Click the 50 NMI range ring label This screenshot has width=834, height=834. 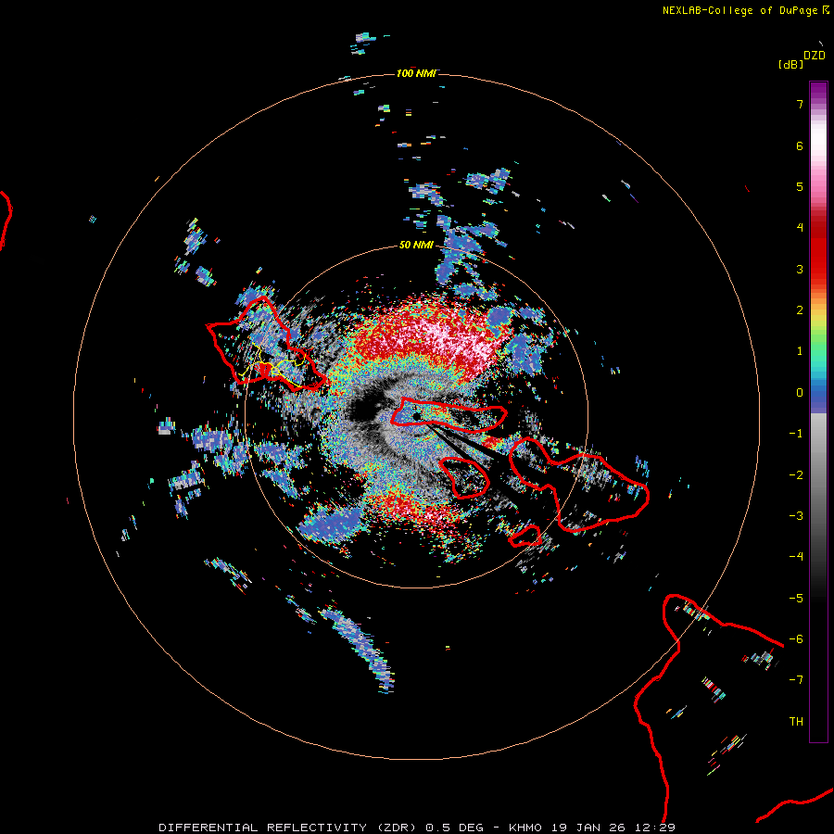click(416, 246)
